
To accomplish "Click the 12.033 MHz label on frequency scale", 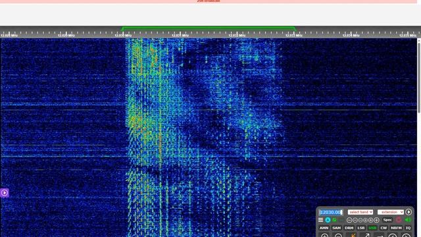I will [294, 36].
